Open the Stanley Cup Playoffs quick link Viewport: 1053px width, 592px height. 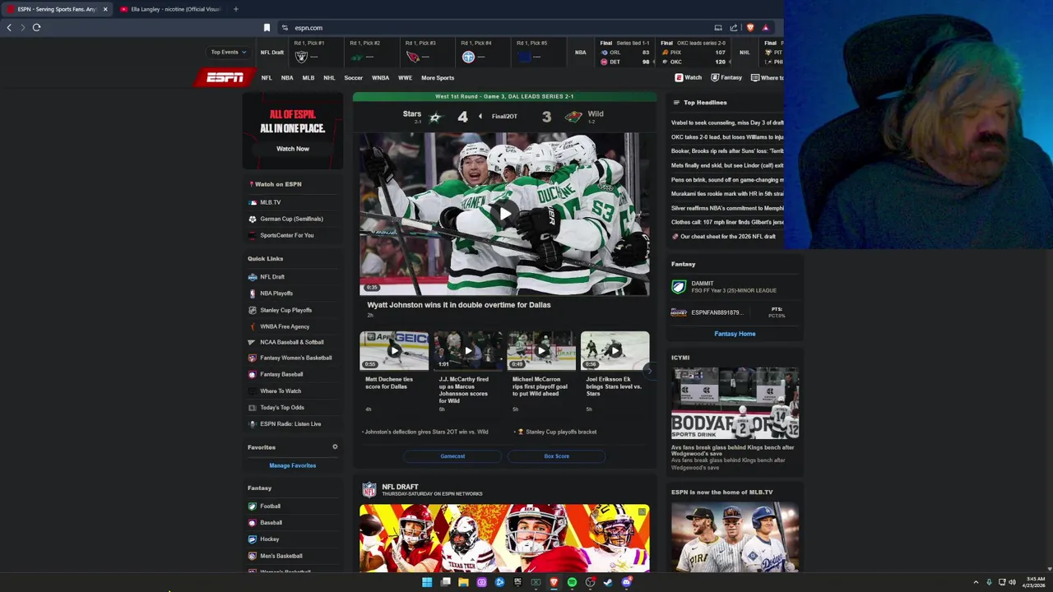click(285, 310)
